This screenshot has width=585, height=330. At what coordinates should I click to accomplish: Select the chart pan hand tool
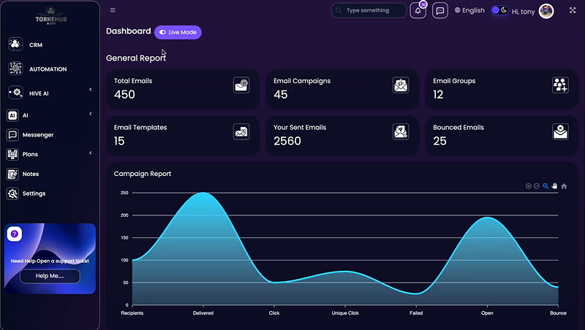point(555,186)
